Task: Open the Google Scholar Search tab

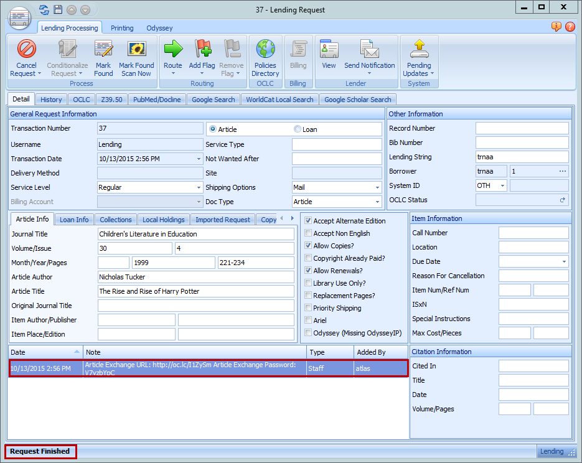Action: 357,100
